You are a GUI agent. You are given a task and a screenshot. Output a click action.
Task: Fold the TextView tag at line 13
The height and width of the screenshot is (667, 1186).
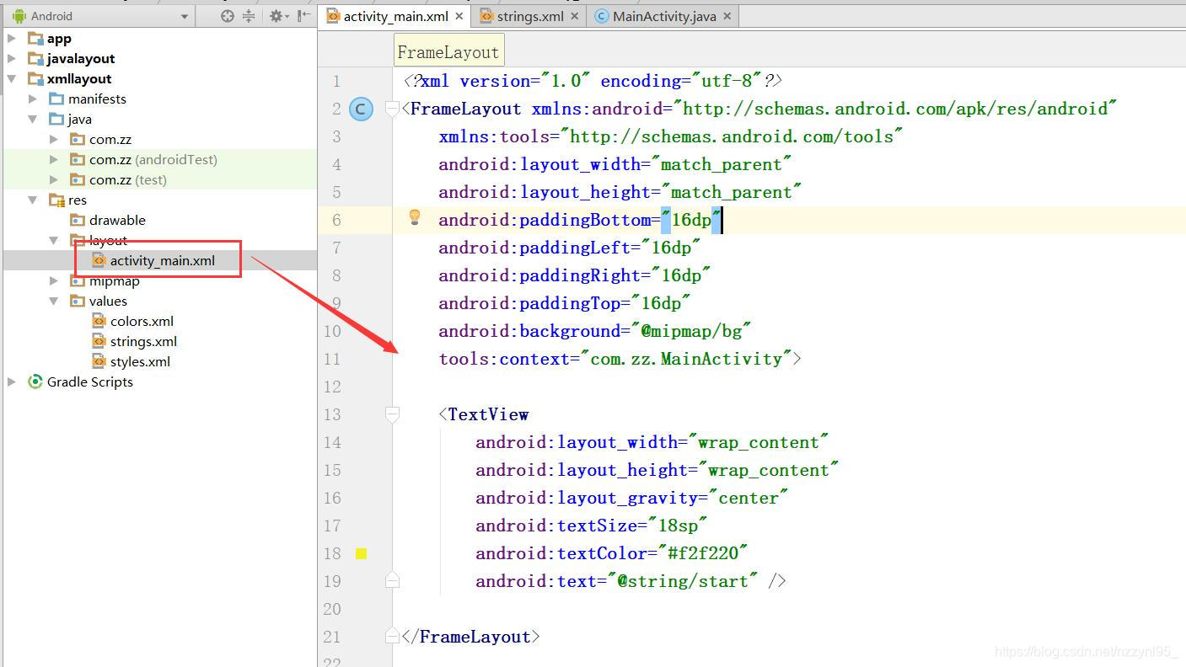point(392,414)
